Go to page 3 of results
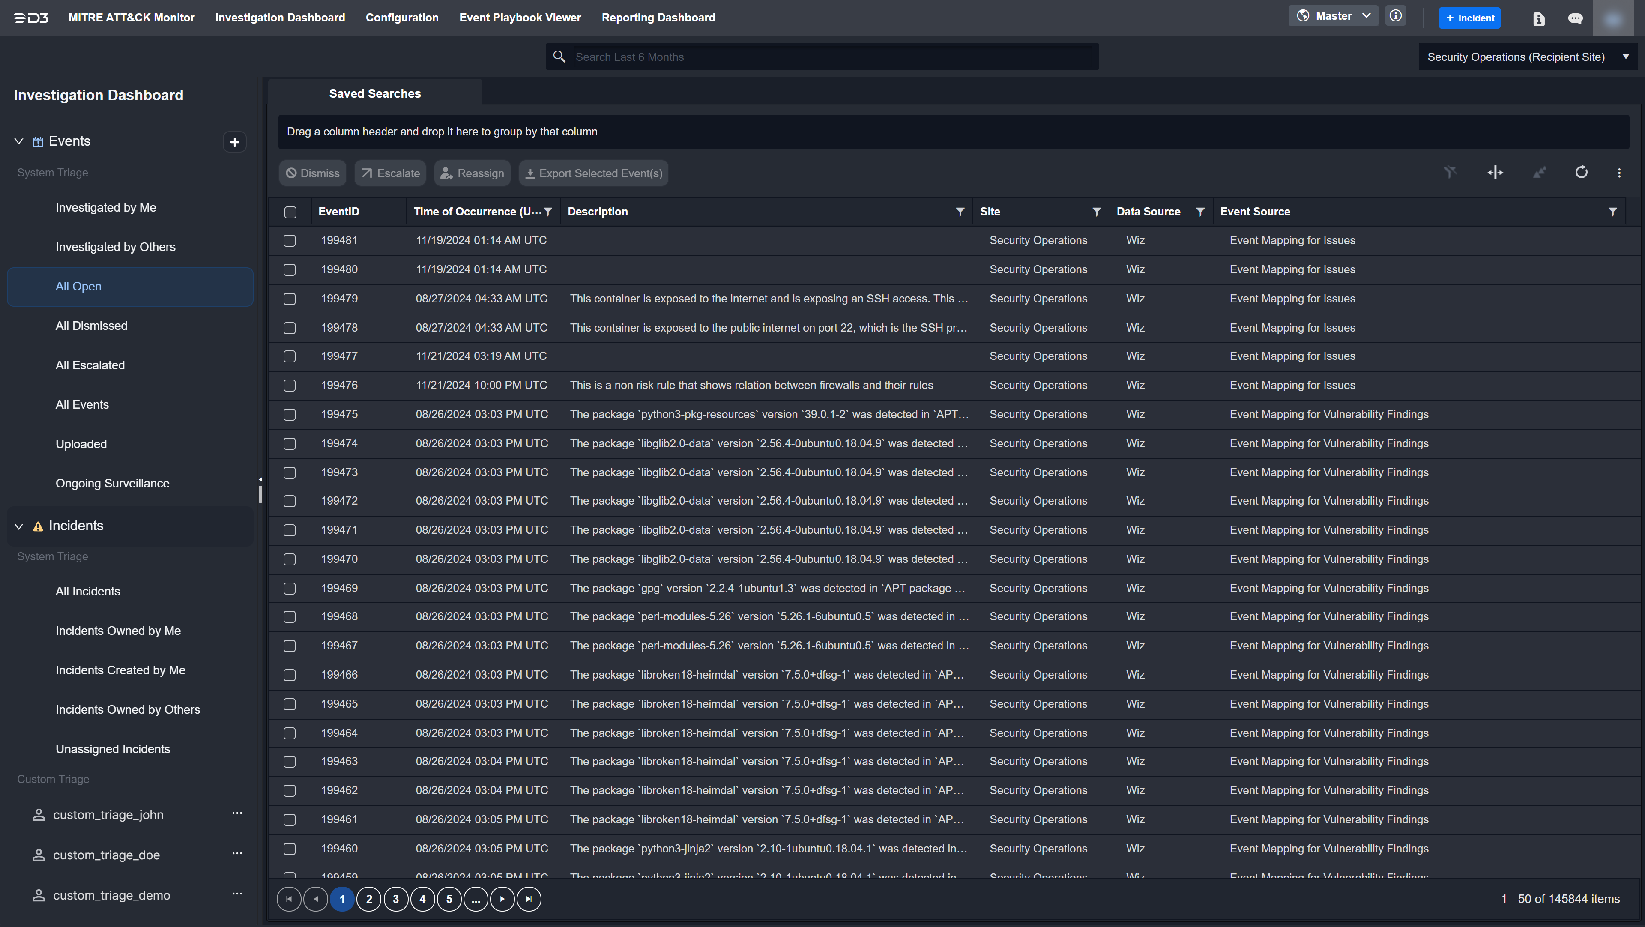The height and width of the screenshot is (927, 1645). 396,899
